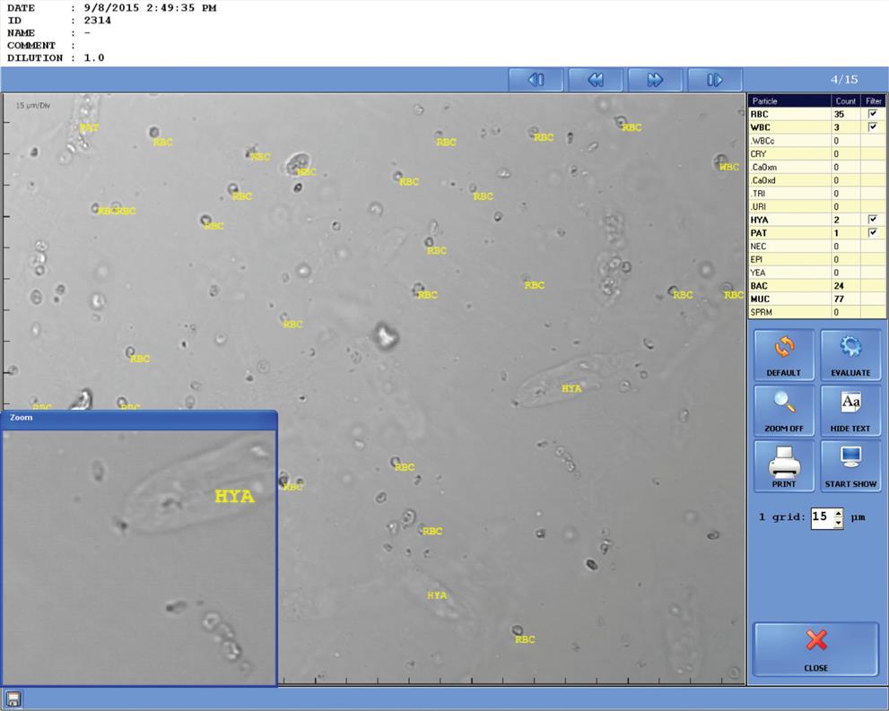Decrease grid size with the down stepper arrow
This screenshot has width=889, height=711.
pyautogui.click(x=838, y=523)
